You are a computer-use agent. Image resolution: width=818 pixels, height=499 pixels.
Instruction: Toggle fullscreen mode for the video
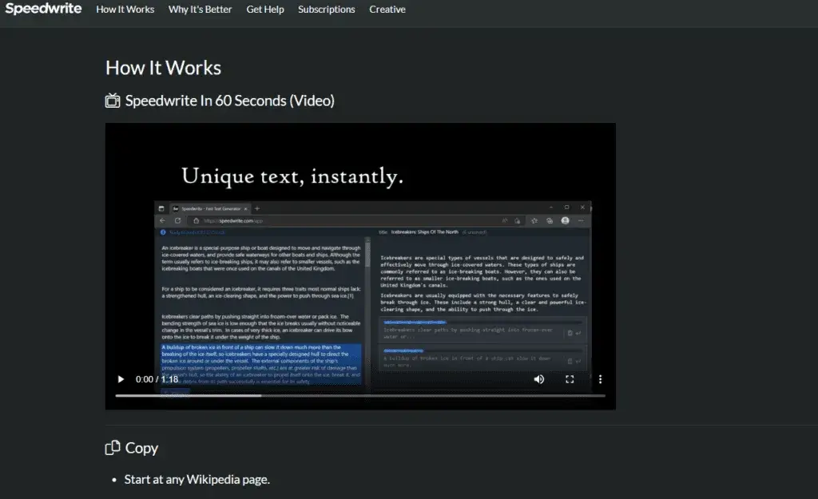pos(570,379)
